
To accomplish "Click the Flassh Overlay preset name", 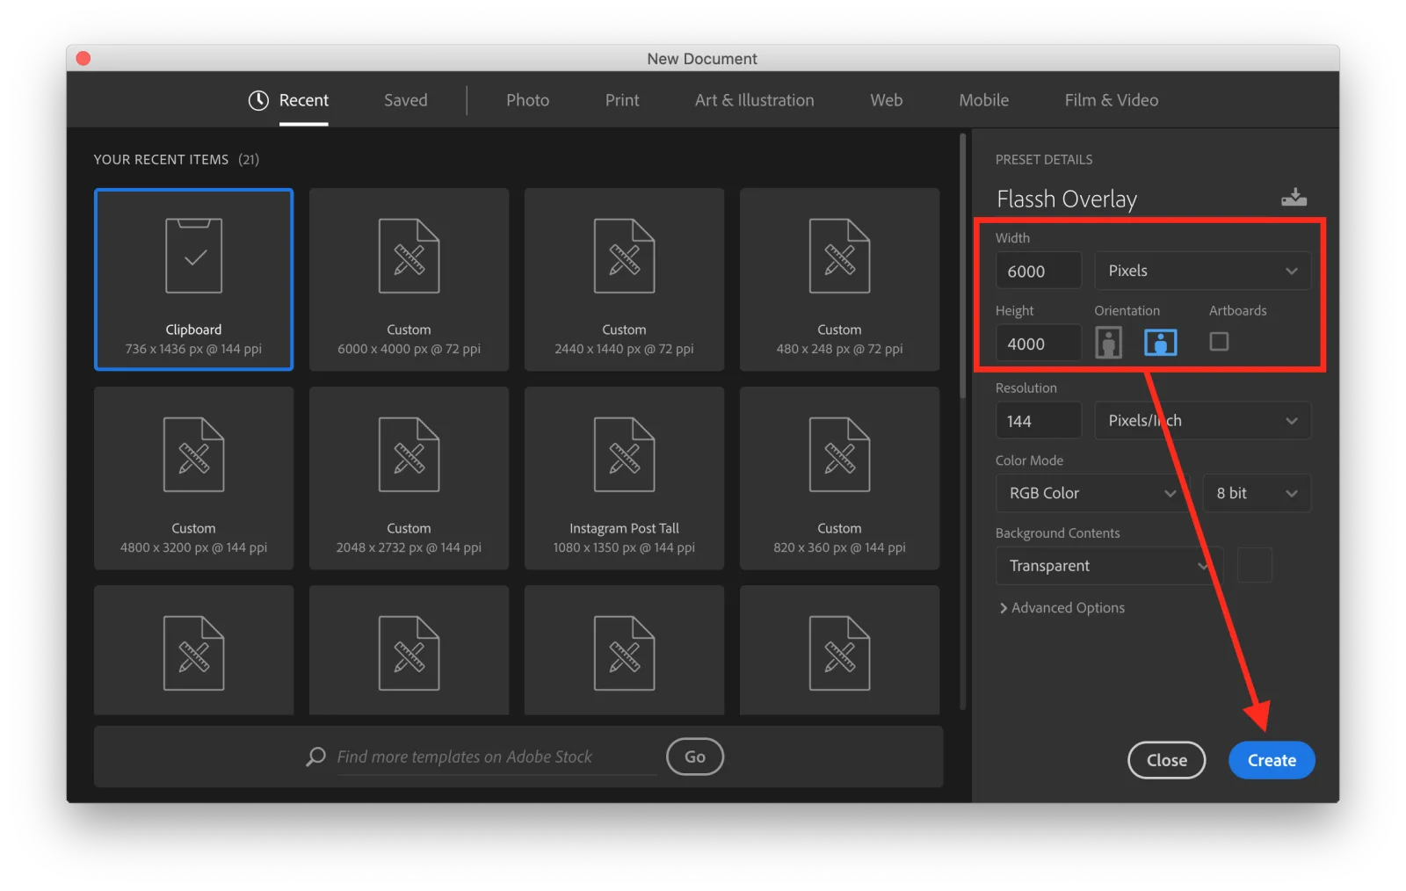I will 1067,199.
